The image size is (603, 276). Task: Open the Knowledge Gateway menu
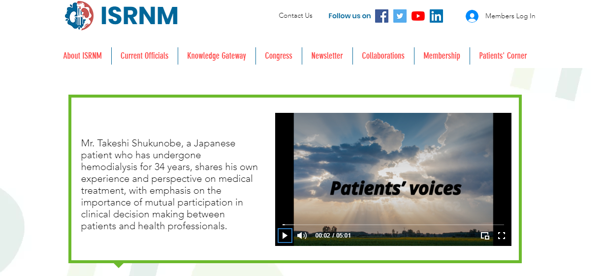point(217,56)
